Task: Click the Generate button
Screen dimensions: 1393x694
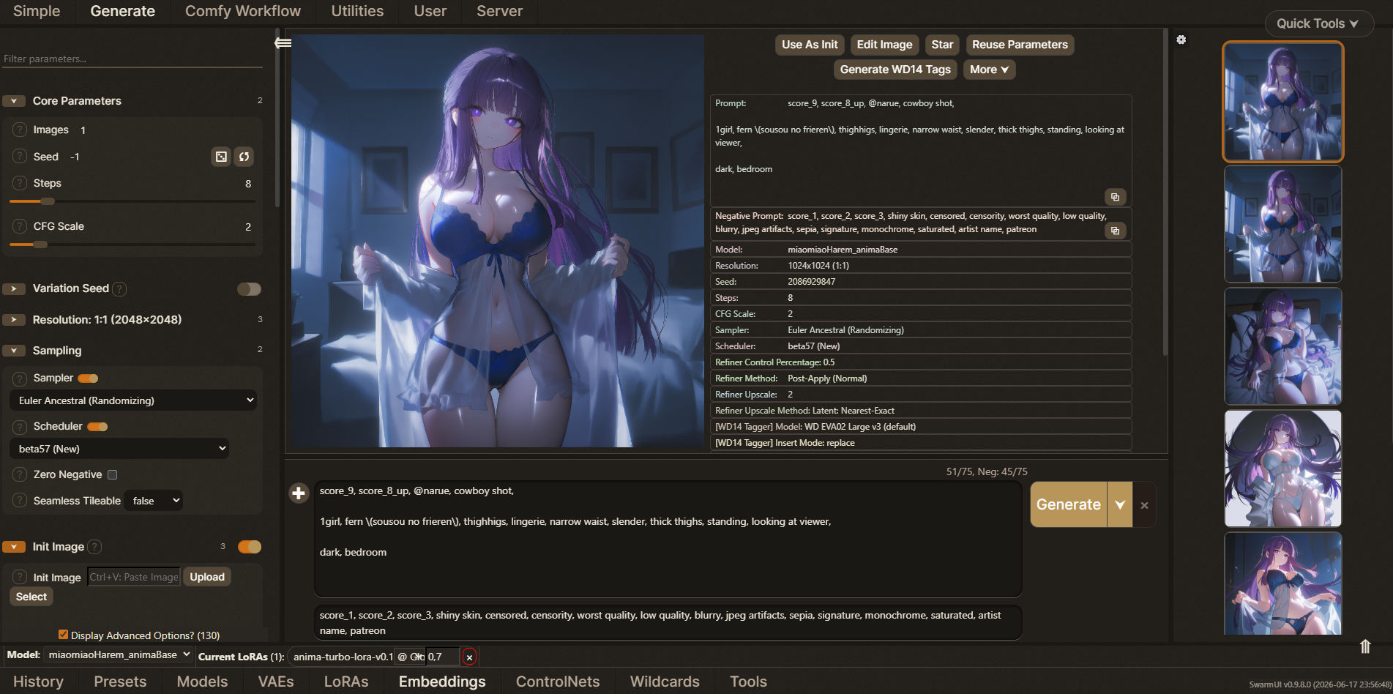Action: [x=1069, y=505]
